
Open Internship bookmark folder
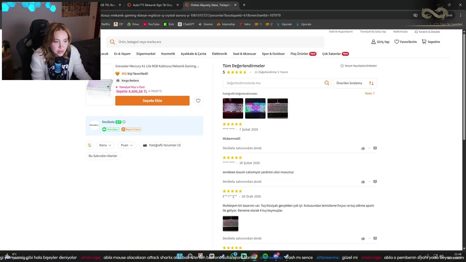226,24
